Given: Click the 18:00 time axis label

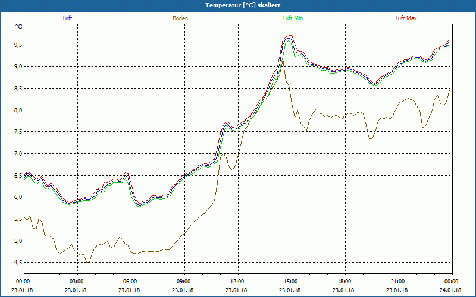Looking at the screenshot, I should [346, 282].
